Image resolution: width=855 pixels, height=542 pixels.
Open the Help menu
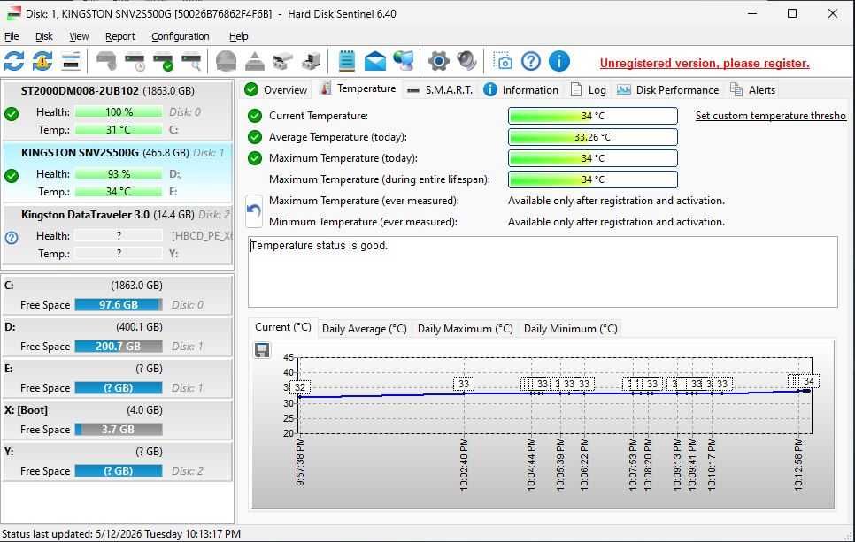(x=238, y=36)
